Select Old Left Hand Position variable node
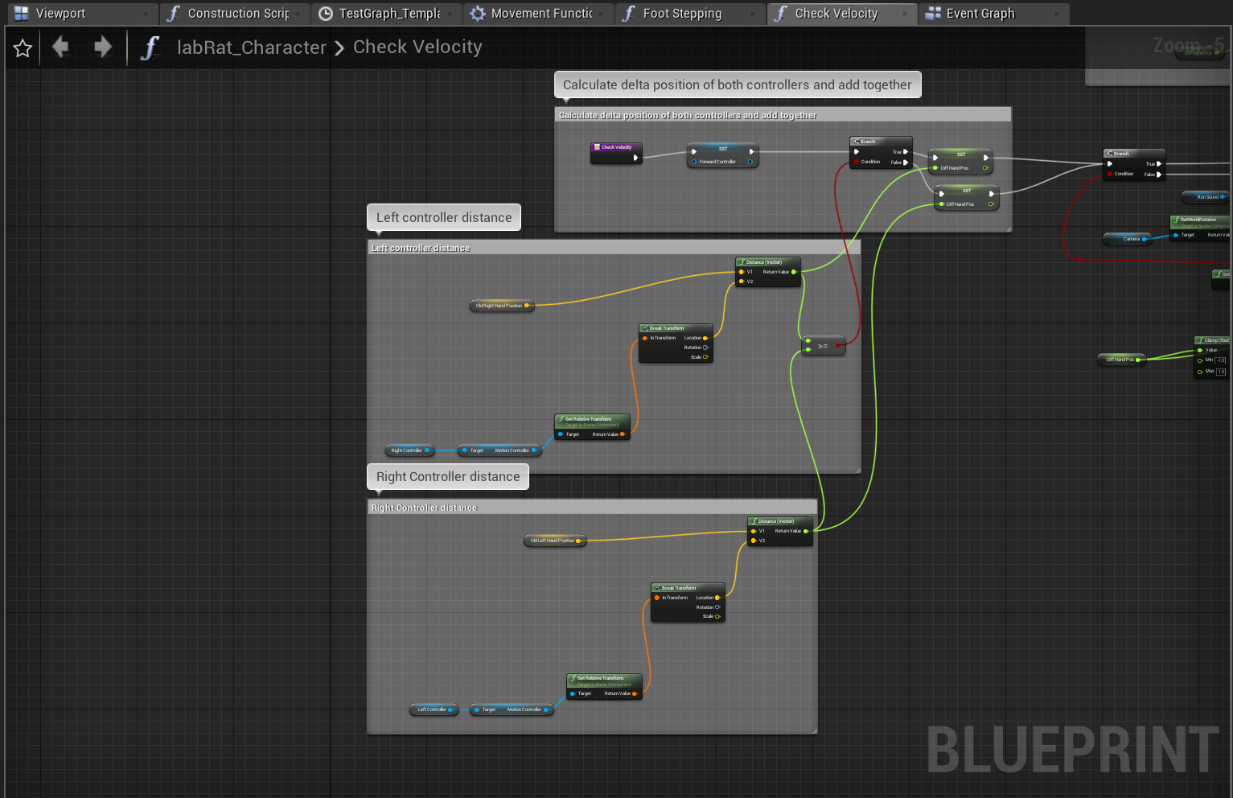Screen dimensions: 1233x798 click(555, 541)
